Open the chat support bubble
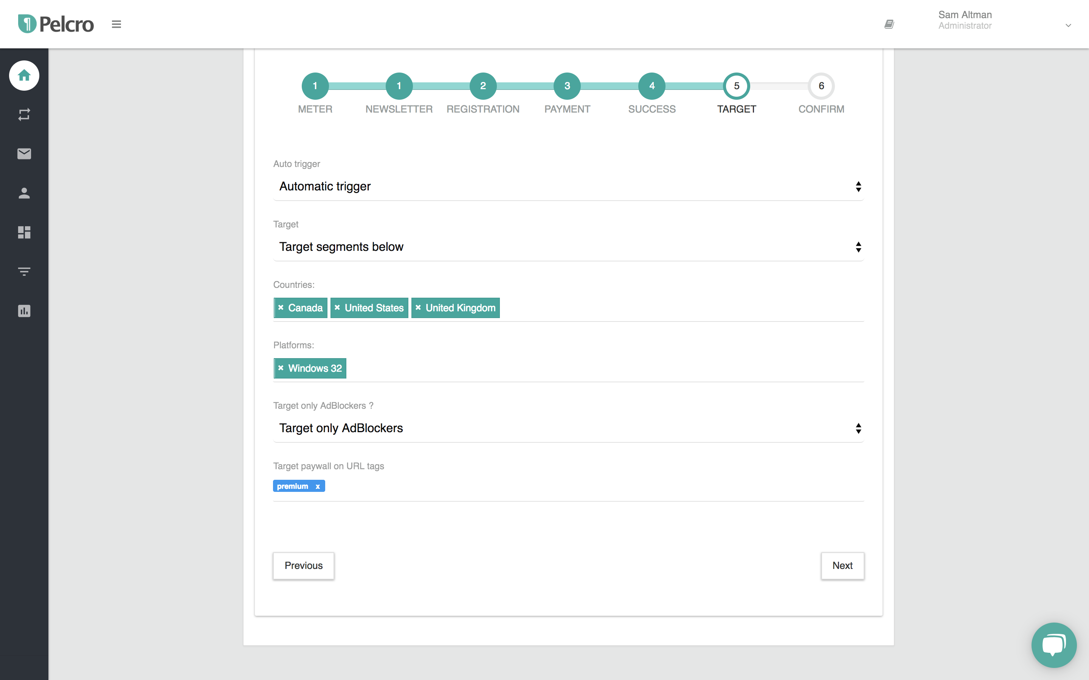1089x680 pixels. (x=1054, y=645)
